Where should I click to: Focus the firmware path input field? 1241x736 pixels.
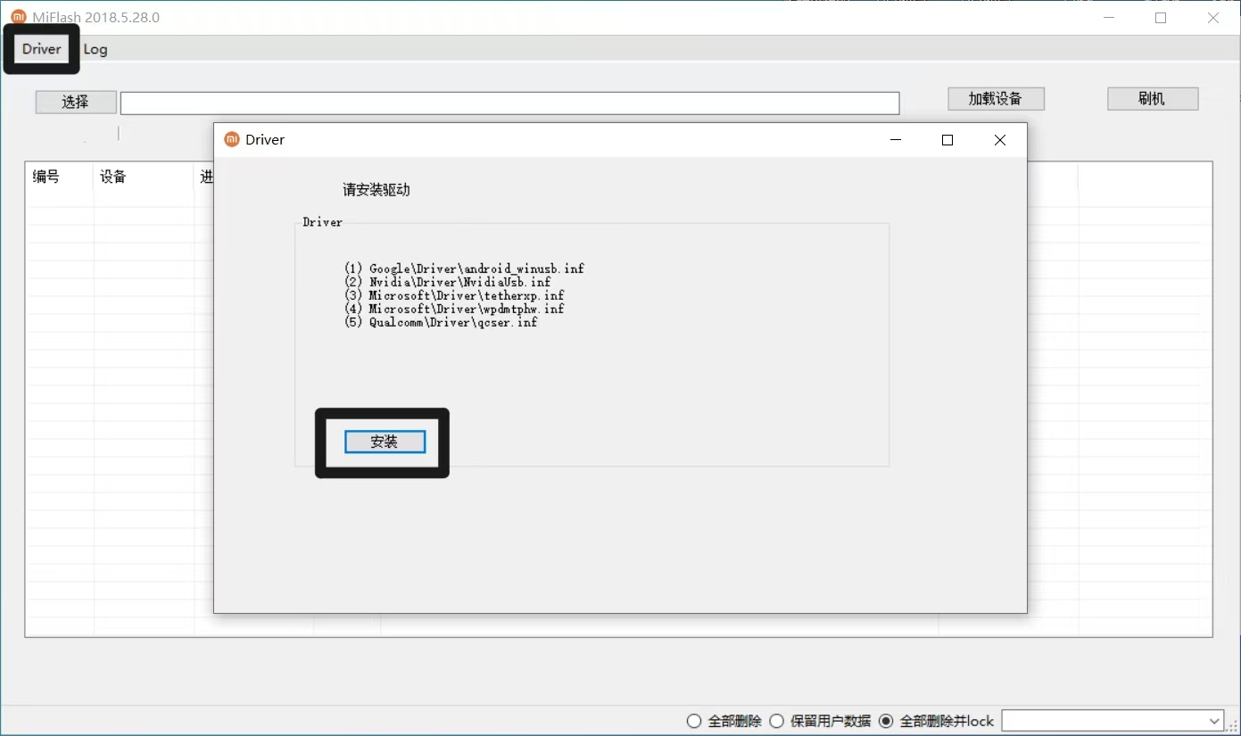click(x=509, y=103)
